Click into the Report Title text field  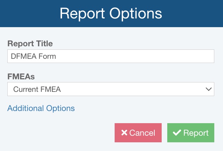tap(110, 56)
